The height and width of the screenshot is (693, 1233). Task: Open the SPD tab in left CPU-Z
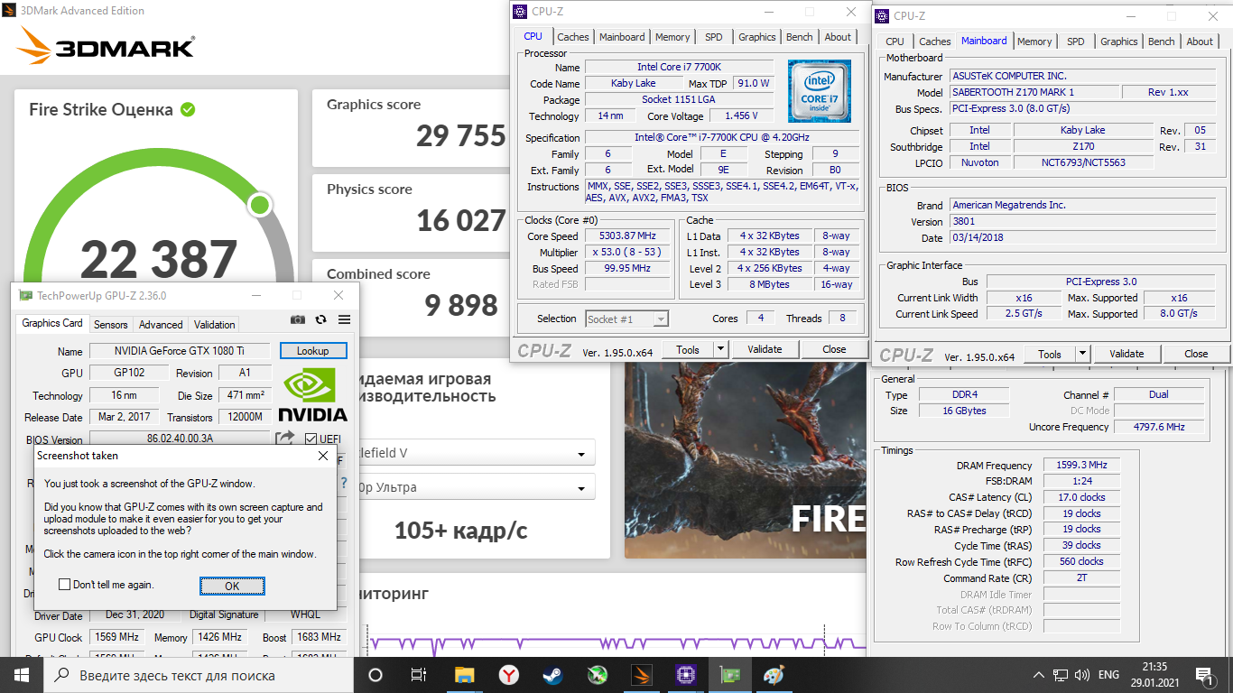tap(714, 37)
